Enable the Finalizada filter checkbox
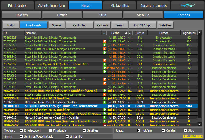 pos(51,130)
